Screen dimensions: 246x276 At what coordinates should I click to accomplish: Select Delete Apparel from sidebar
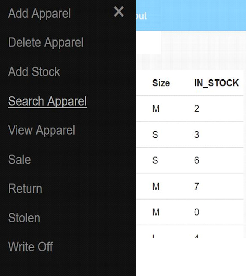click(x=46, y=43)
